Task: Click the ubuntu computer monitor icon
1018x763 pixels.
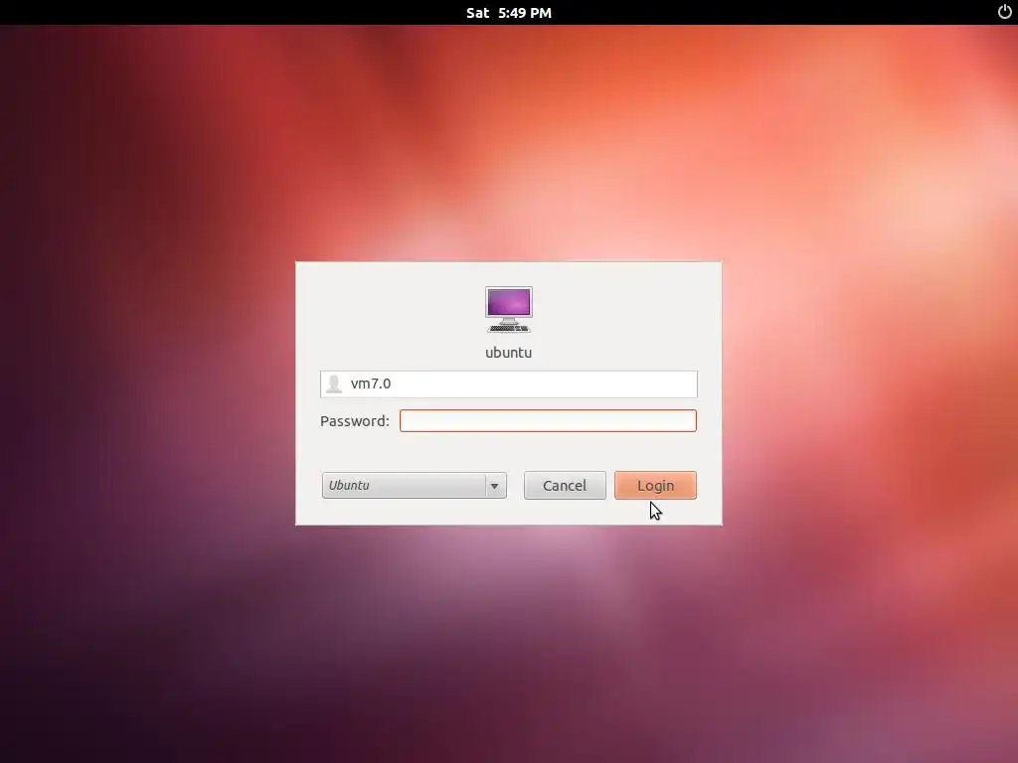Action: 509,310
